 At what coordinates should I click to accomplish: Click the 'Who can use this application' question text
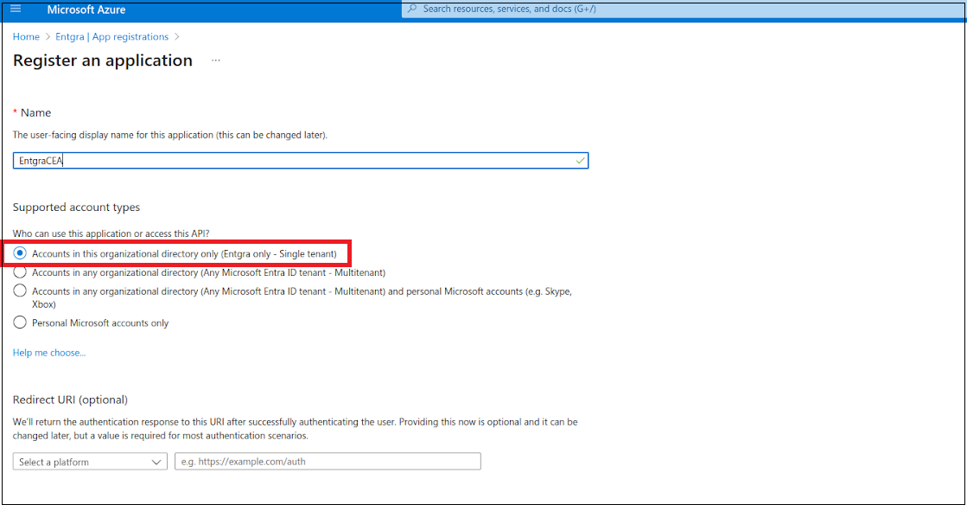coord(111,234)
